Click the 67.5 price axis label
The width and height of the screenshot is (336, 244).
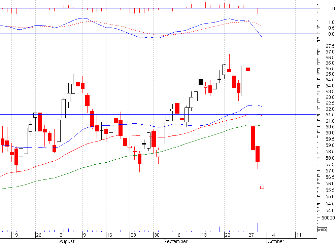[x=330, y=46]
